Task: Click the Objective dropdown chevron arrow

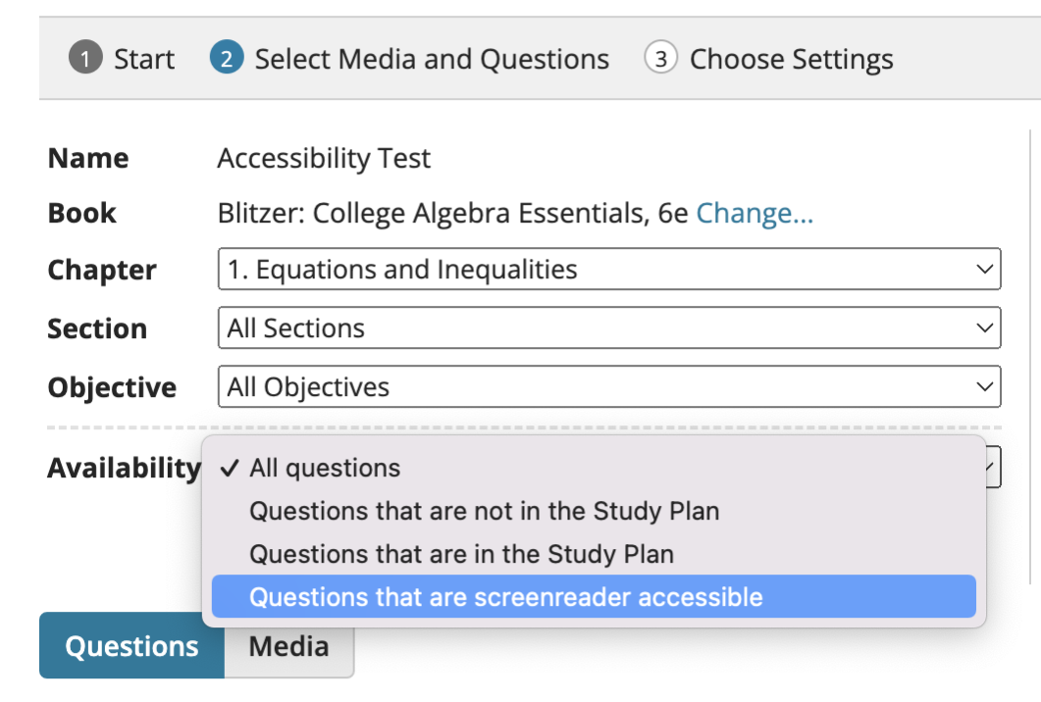Action: [985, 387]
